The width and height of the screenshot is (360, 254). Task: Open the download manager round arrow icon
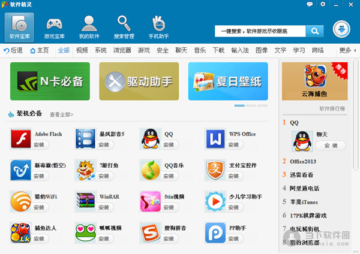(341, 29)
